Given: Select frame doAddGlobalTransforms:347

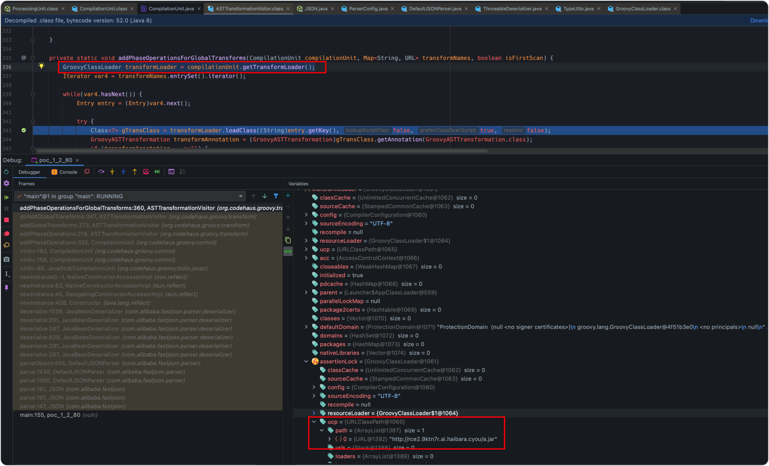Looking at the screenshot, I should 148,217.
